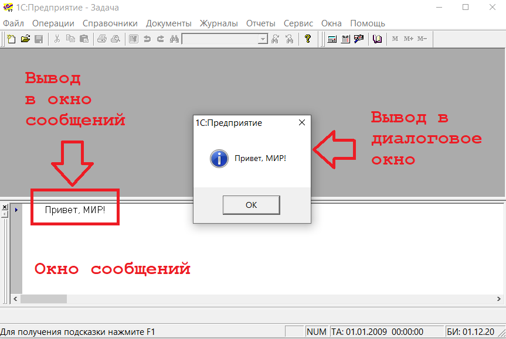Click the 1С:Предприятие app icon in title bar

(8, 8)
